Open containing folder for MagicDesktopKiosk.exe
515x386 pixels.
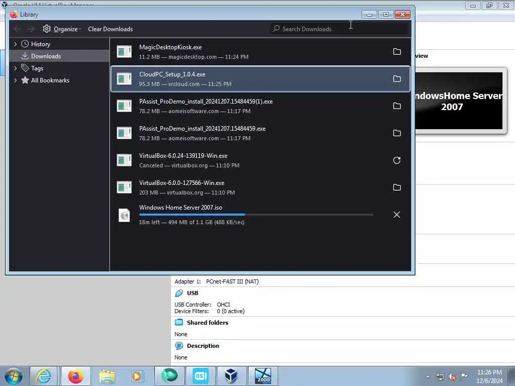point(397,52)
